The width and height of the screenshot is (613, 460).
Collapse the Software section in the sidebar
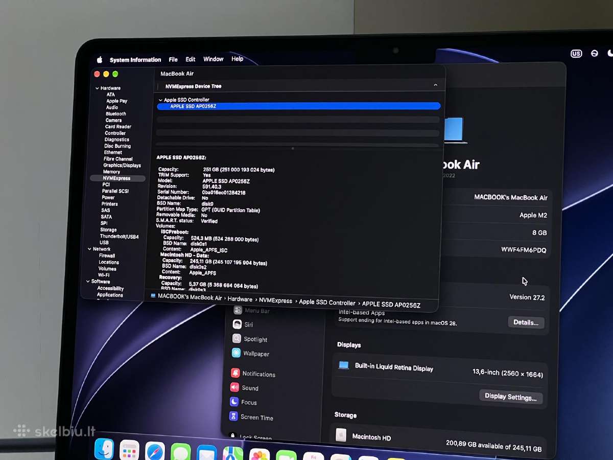[x=88, y=281]
